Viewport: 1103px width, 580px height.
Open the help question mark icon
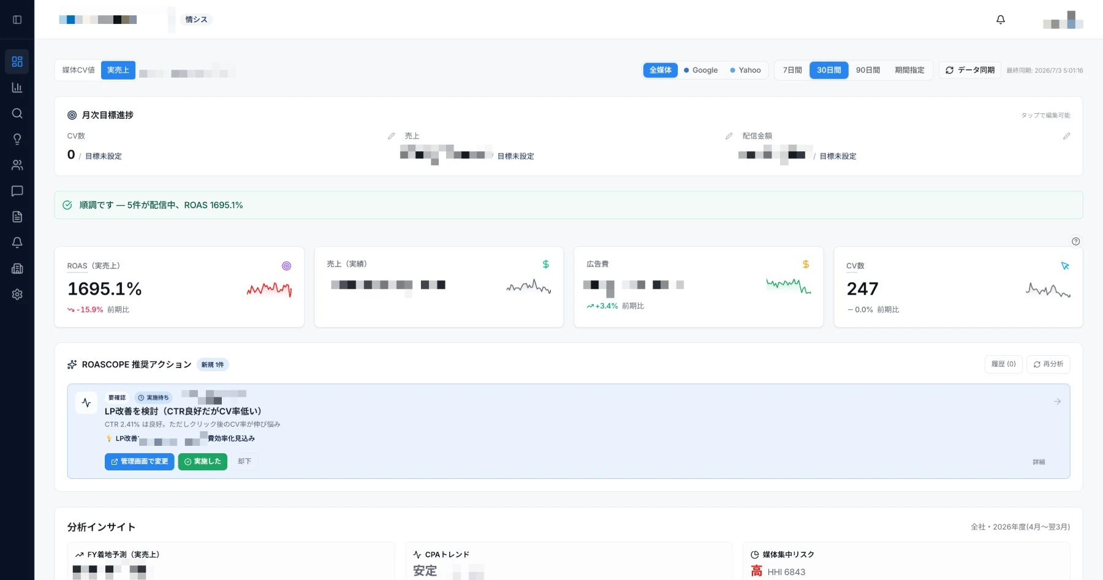coord(1075,241)
